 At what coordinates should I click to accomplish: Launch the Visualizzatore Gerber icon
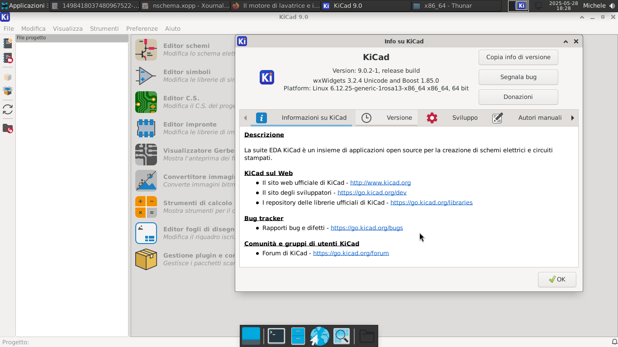click(146, 155)
